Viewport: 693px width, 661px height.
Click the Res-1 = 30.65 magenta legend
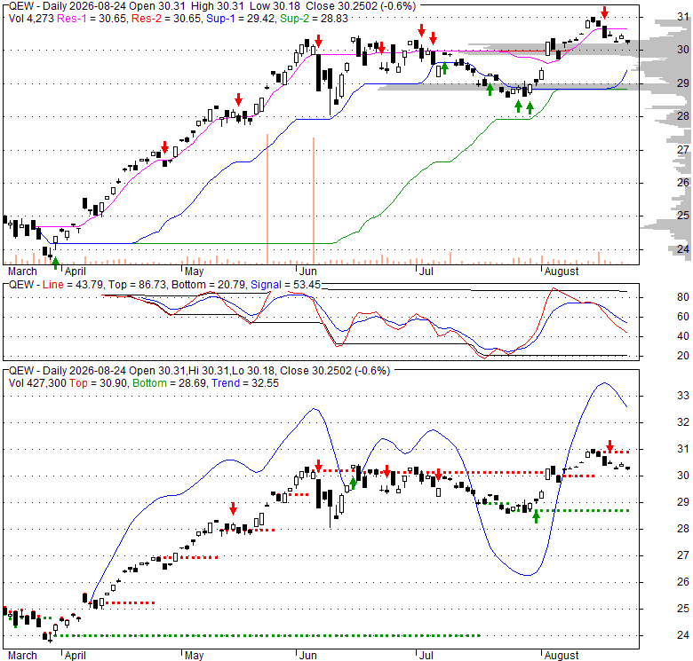[x=92, y=19]
